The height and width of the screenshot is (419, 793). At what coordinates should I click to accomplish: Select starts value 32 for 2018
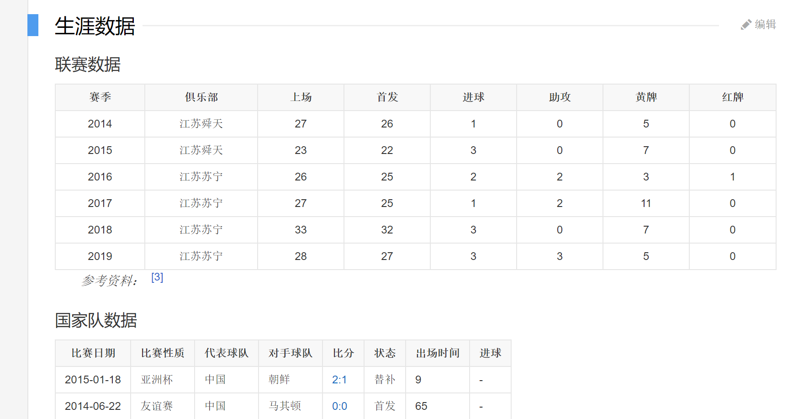(x=387, y=230)
